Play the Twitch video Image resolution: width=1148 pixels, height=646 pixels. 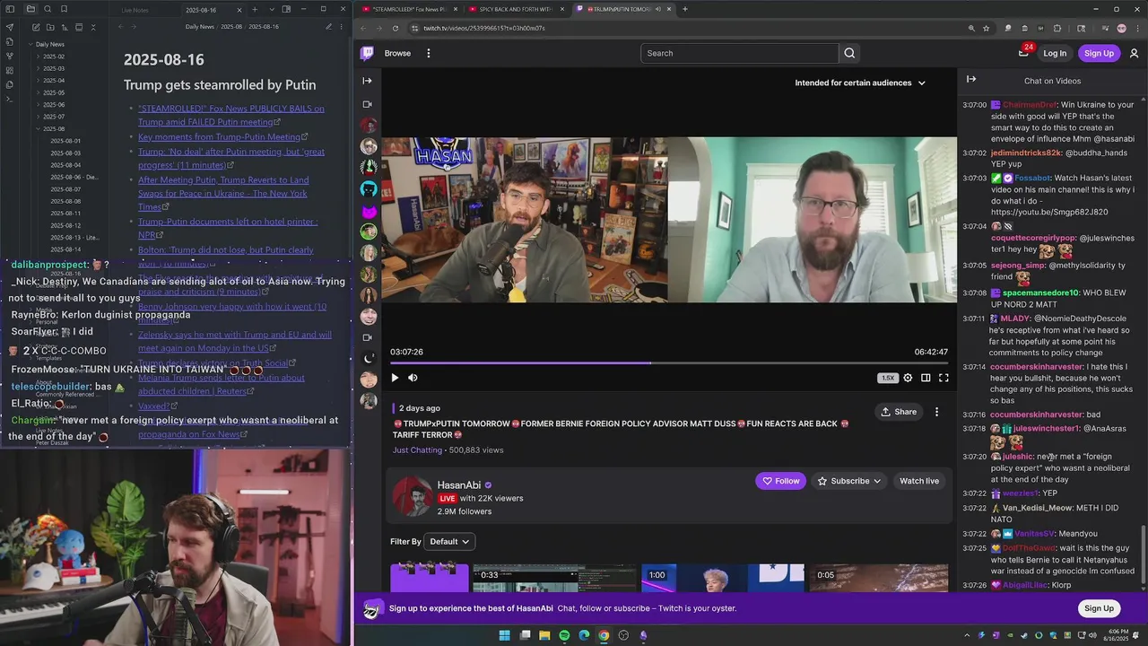(395, 378)
